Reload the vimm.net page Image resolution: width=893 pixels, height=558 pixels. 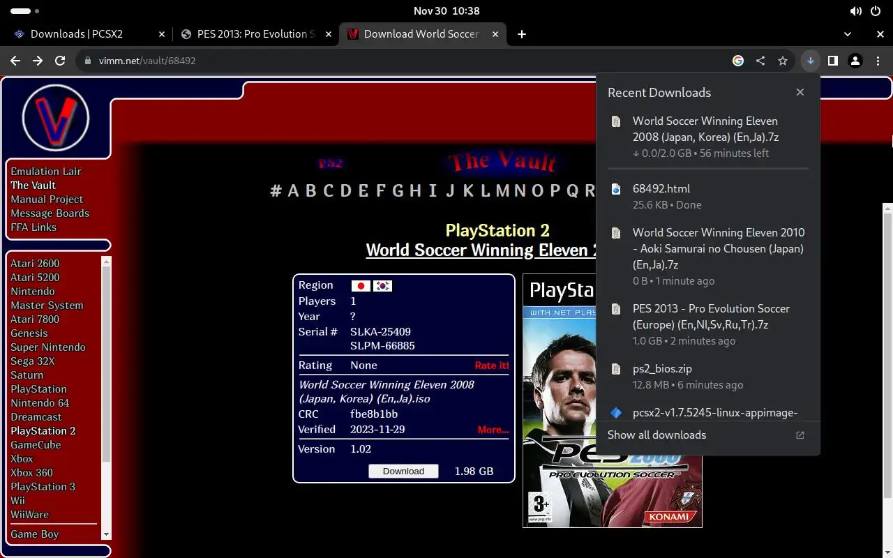point(60,61)
